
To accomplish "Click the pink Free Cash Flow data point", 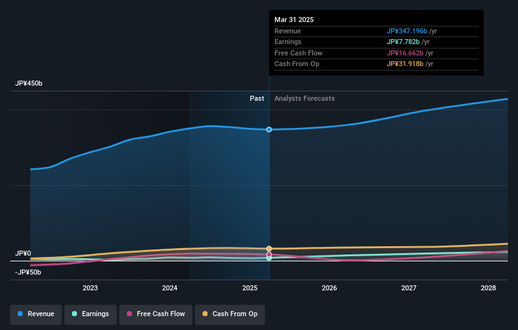I will [269, 254].
